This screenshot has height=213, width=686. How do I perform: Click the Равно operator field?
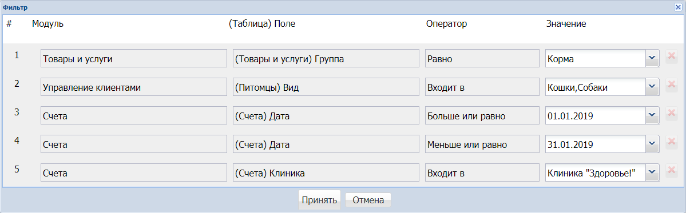[x=482, y=58]
